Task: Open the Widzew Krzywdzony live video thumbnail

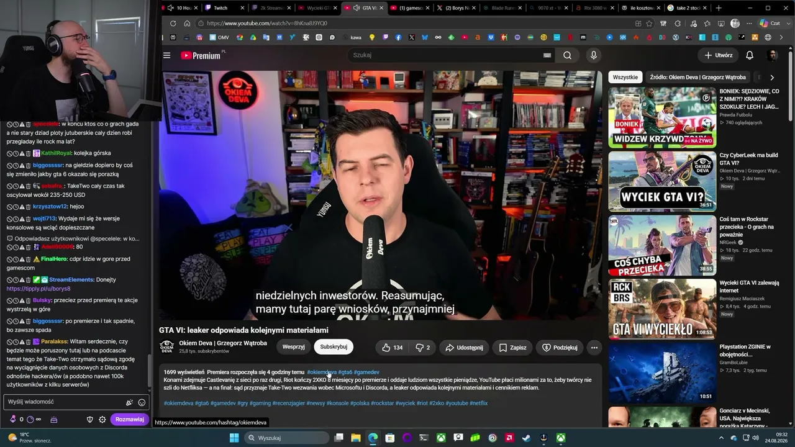Action: (662, 117)
